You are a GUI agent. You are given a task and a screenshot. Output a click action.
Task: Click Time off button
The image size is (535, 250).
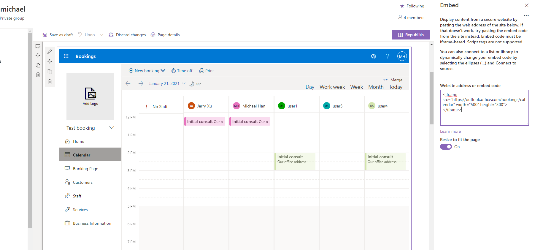tap(182, 71)
